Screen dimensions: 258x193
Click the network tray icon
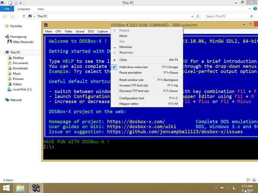point(228,188)
